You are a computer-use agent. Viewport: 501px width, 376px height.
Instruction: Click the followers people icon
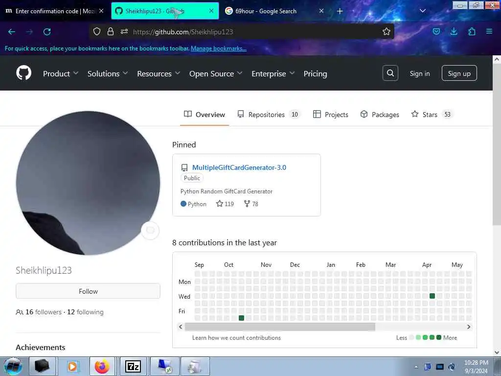20,312
